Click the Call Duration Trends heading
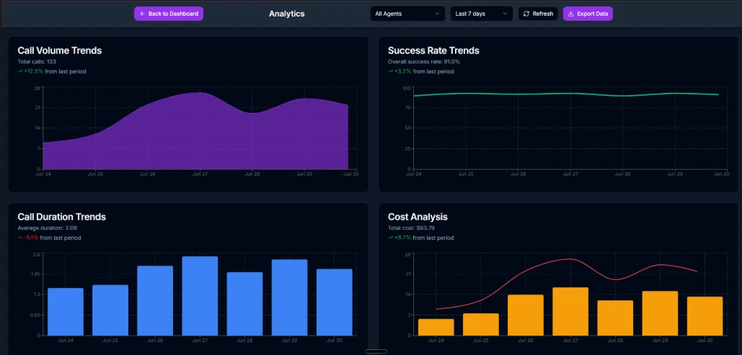Screen dimensions: 742x355 pos(61,217)
